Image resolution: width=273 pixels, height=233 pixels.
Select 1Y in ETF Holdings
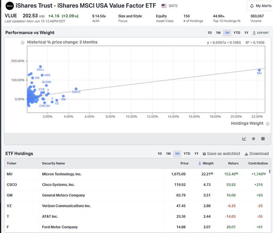click(x=196, y=154)
